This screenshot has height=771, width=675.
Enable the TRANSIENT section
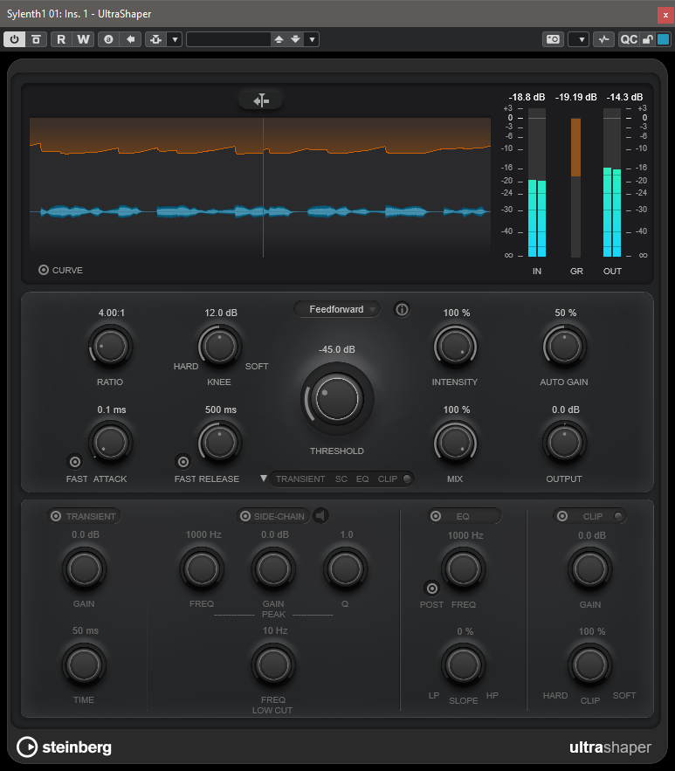click(56, 516)
